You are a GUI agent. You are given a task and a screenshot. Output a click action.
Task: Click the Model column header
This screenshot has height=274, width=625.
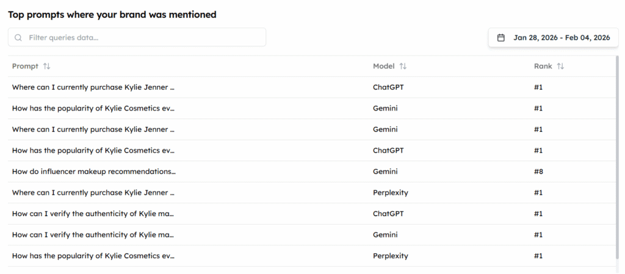point(384,66)
